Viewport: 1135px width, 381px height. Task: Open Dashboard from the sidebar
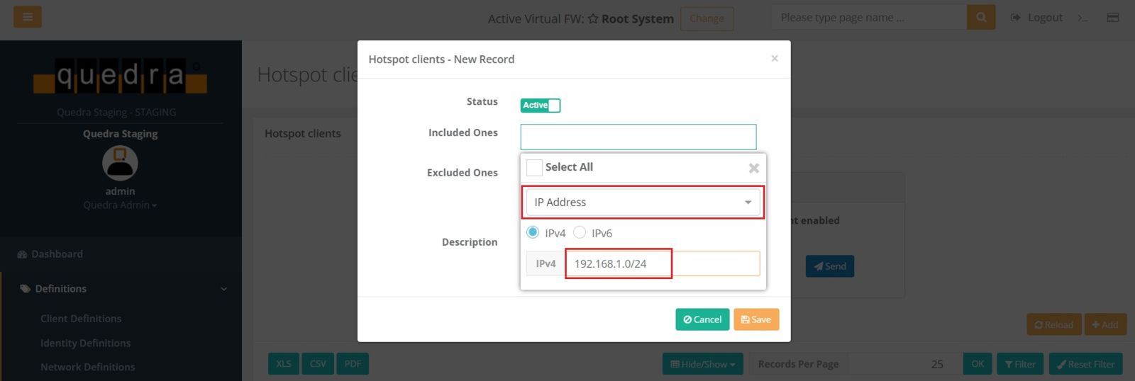click(x=57, y=254)
